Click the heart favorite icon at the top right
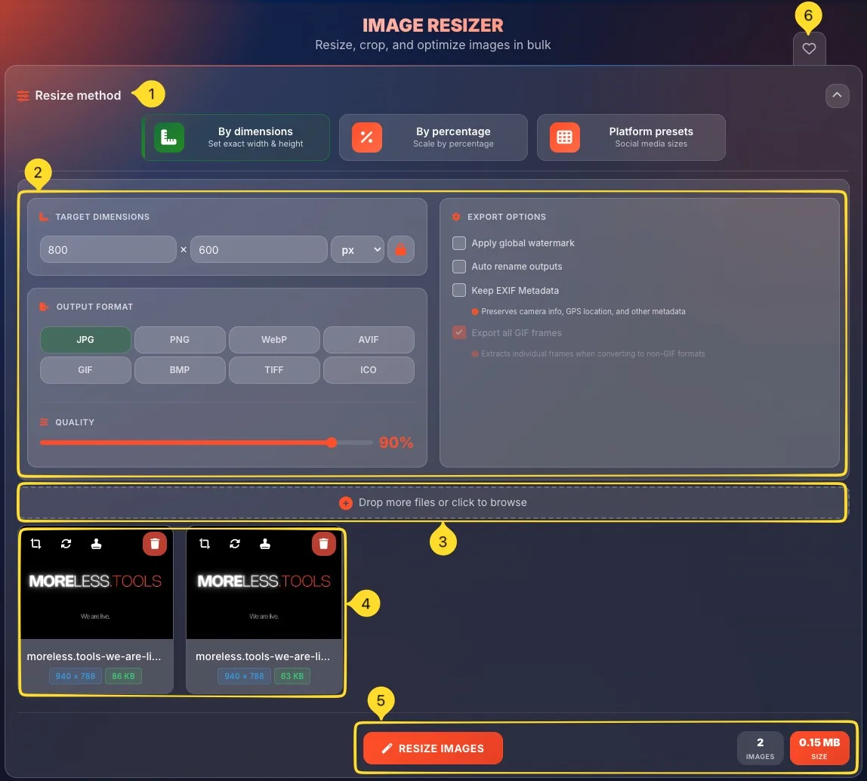 coord(809,48)
